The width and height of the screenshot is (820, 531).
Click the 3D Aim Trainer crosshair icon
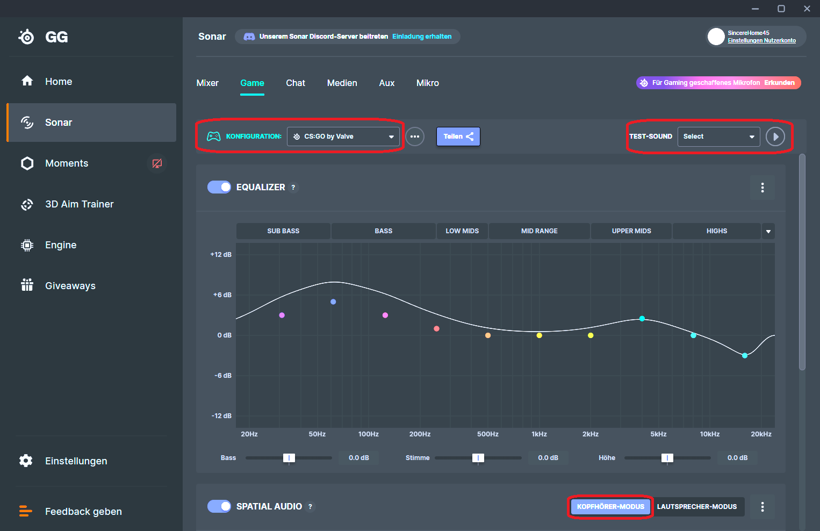[x=27, y=204]
